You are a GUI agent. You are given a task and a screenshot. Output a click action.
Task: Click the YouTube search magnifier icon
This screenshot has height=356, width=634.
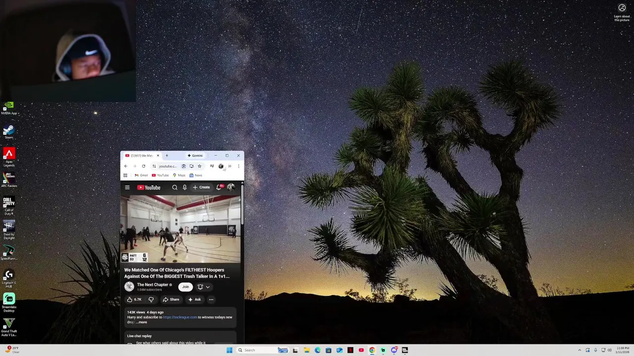click(x=174, y=187)
